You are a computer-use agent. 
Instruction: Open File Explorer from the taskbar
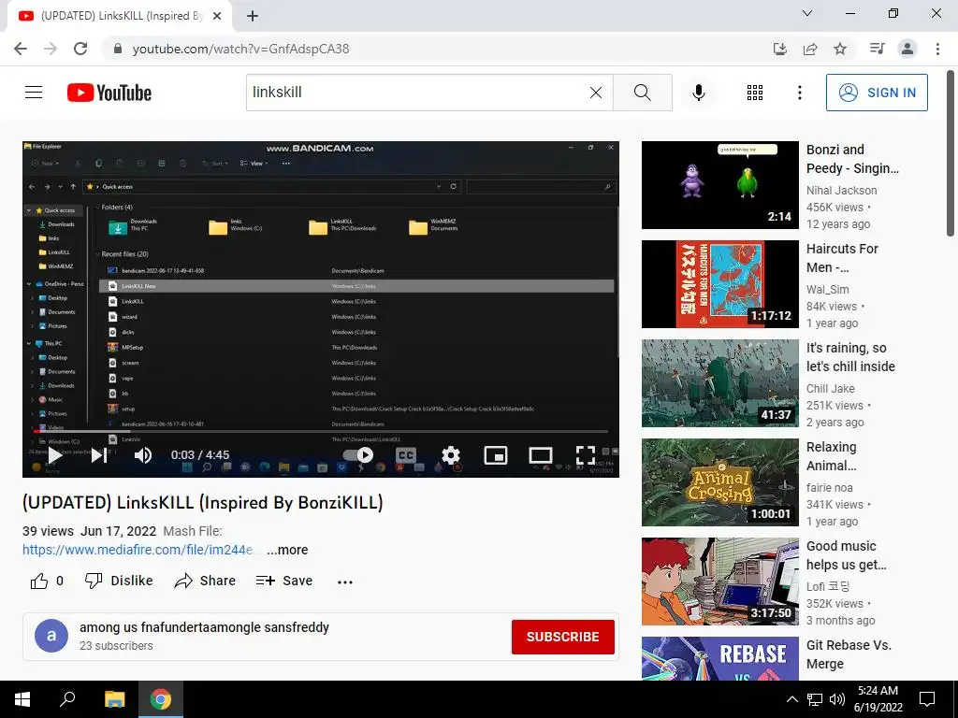pyautogui.click(x=114, y=699)
